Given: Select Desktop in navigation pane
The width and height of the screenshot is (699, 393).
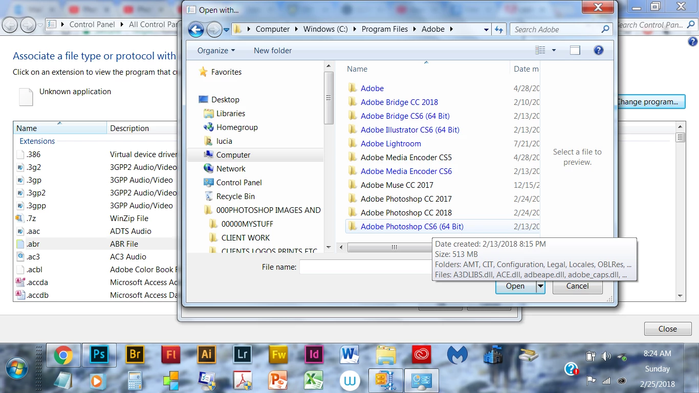Looking at the screenshot, I should [x=225, y=100].
